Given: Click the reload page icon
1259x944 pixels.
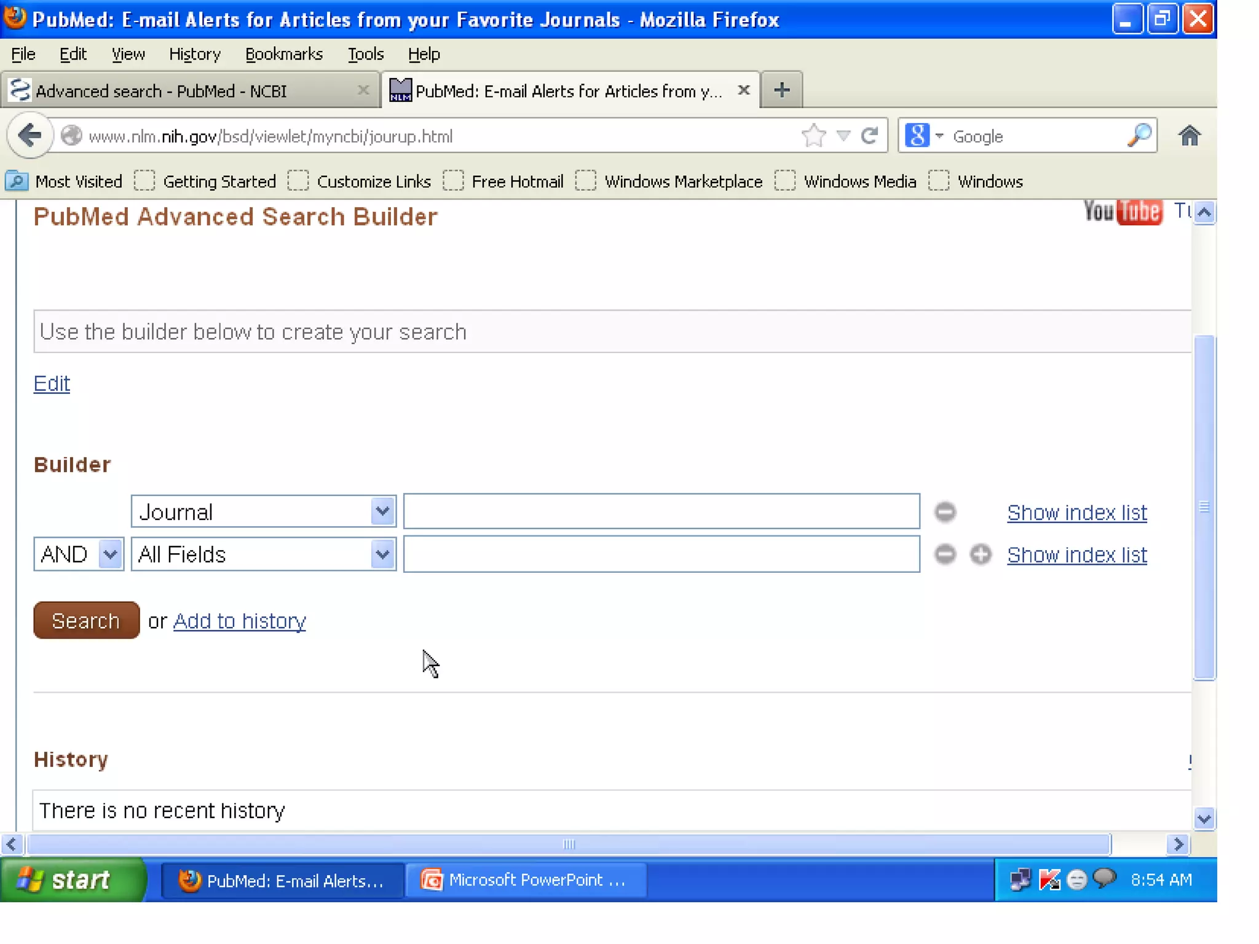Looking at the screenshot, I should click(869, 135).
